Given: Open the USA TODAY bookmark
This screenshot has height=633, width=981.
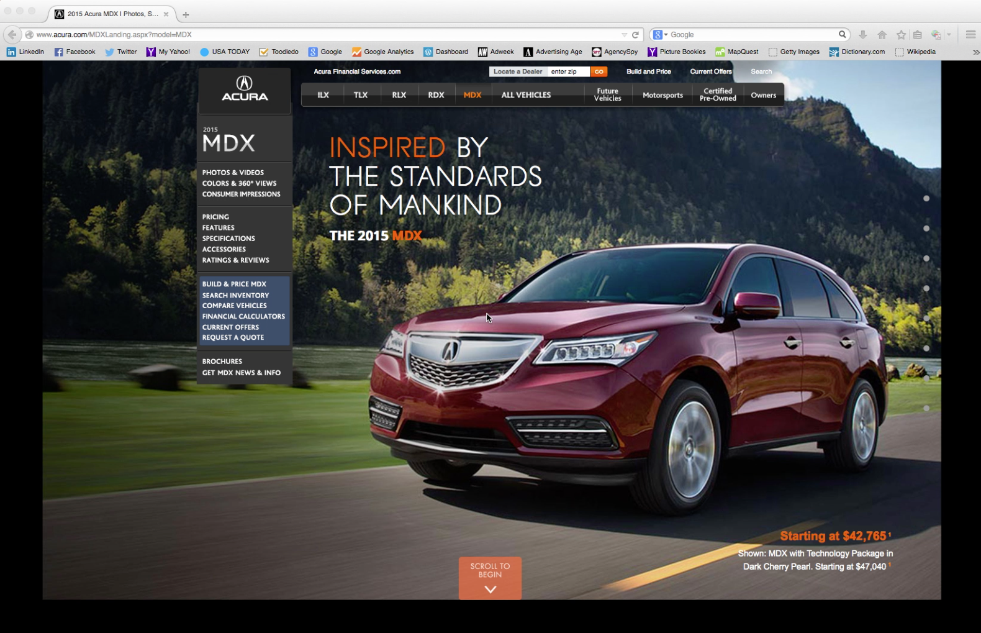Looking at the screenshot, I should [224, 52].
